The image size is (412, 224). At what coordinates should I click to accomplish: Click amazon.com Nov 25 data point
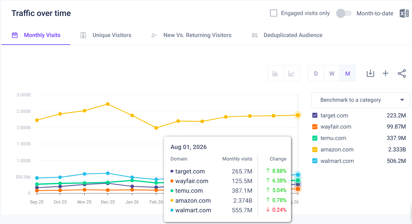84,111
